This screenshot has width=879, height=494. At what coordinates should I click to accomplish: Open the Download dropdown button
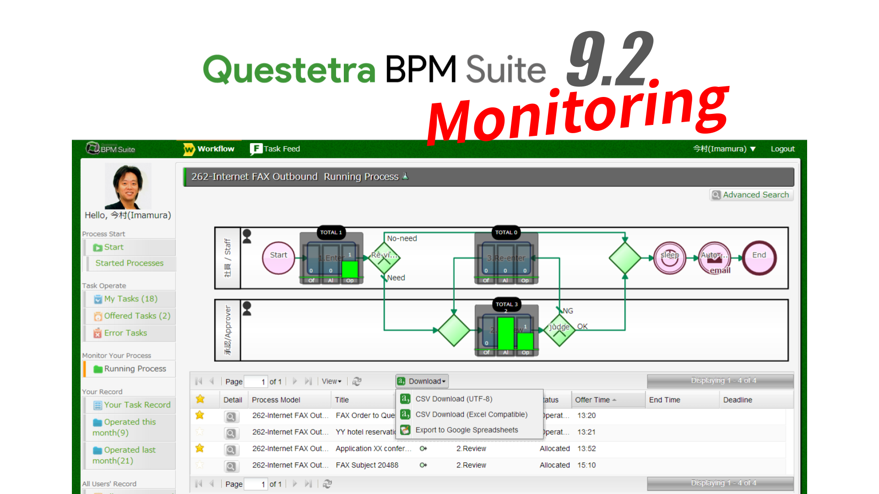click(422, 381)
